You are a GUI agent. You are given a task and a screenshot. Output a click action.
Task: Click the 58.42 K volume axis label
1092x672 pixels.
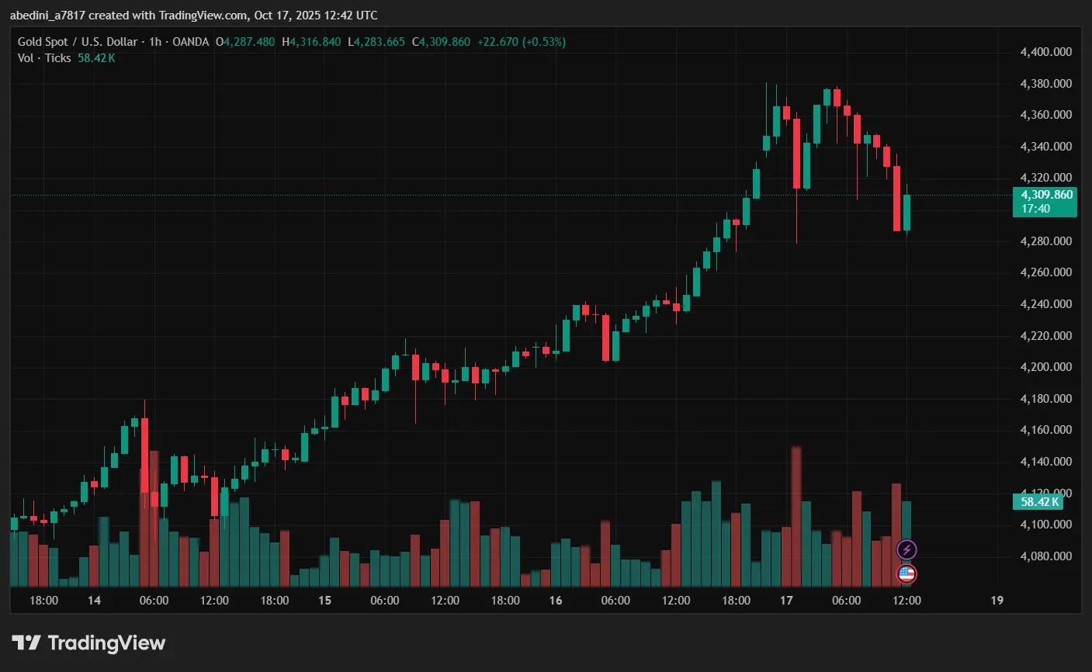tap(1037, 502)
